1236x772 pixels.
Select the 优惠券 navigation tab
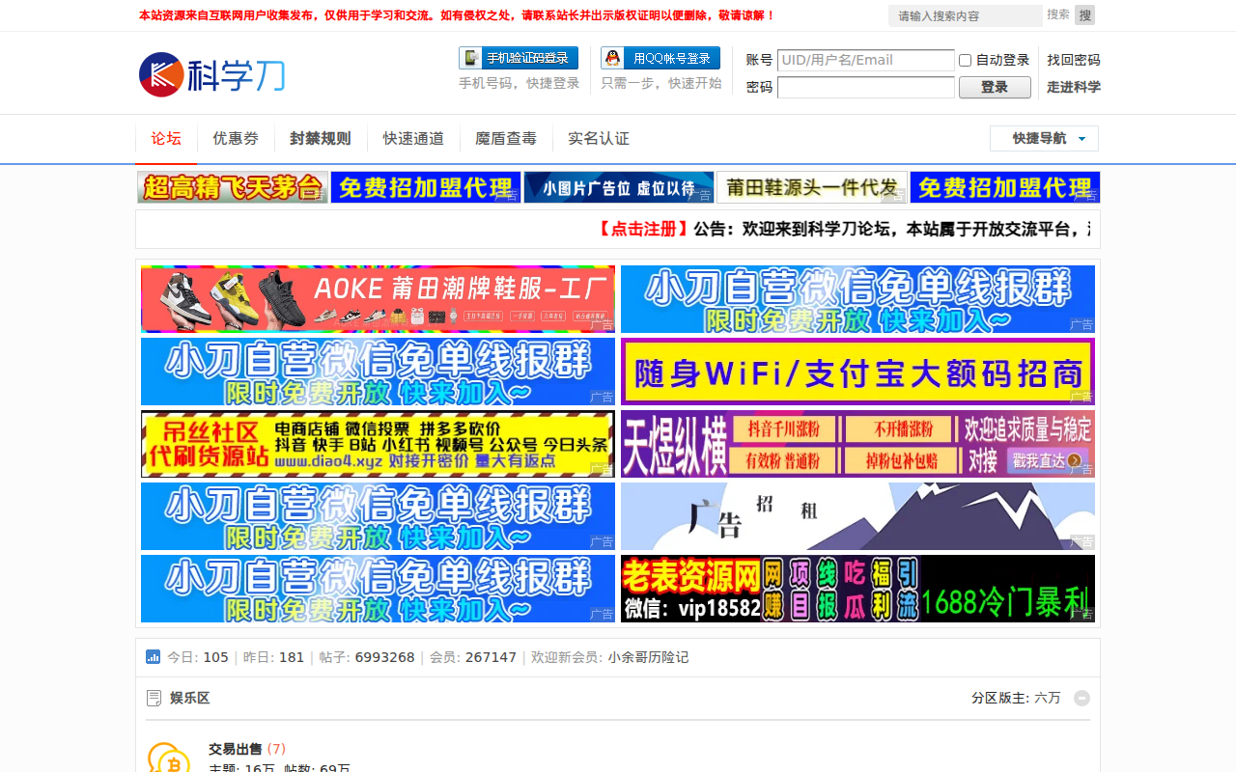coord(236,138)
